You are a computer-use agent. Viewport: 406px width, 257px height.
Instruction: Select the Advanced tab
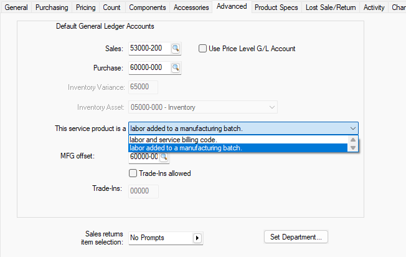click(x=232, y=6)
